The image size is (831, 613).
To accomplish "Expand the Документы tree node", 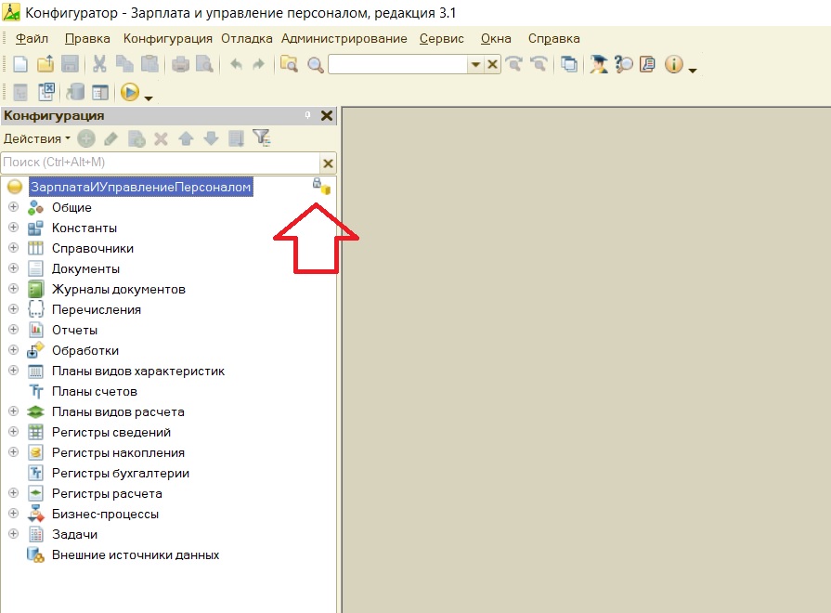I will coord(13,268).
